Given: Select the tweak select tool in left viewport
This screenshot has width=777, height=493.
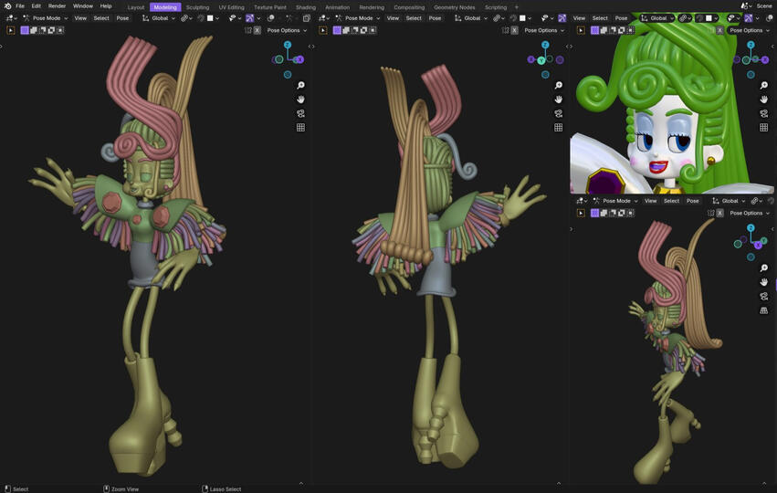Looking at the screenshot, I should coord(11,30).
